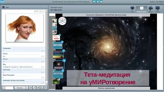This screenshot has width=164, height=92.
Task: Select slide thumbnail number 9
Action: tap(58, 74)
